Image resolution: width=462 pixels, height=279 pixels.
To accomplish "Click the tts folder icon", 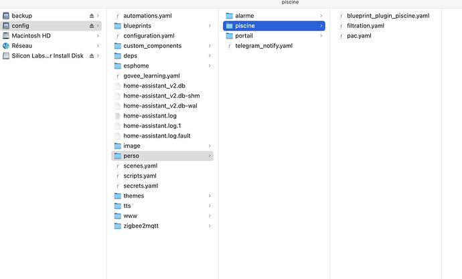I will pyautogui.click(x=118, y=206).
